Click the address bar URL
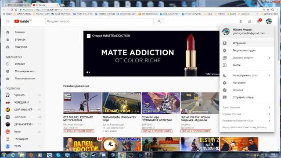281x158 pixels. [x=54, y=10]
